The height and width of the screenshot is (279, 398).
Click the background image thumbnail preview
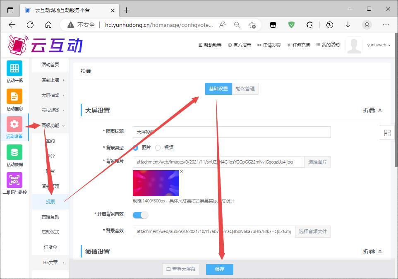pos(156,183)
